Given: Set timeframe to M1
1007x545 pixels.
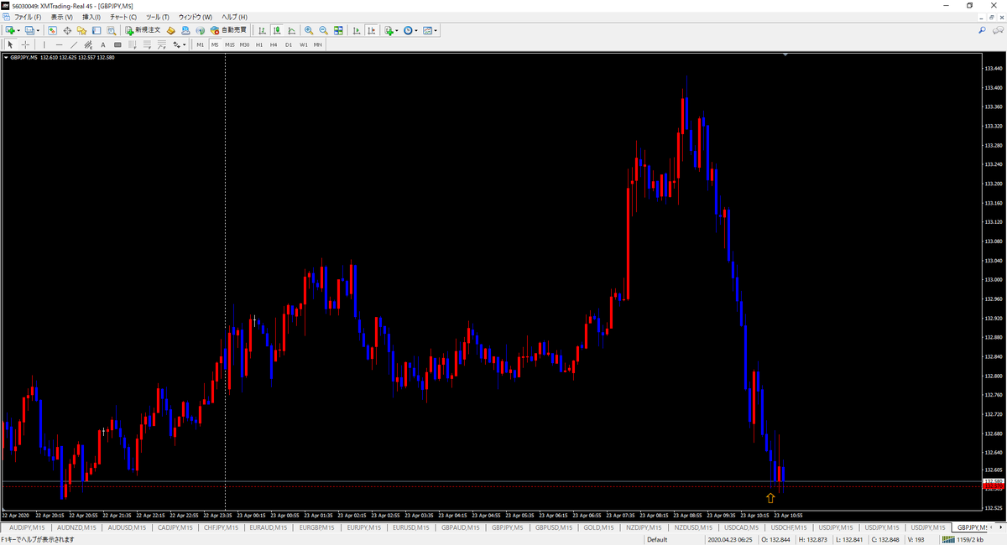Looking at the screenshot, I should [201, 44].
